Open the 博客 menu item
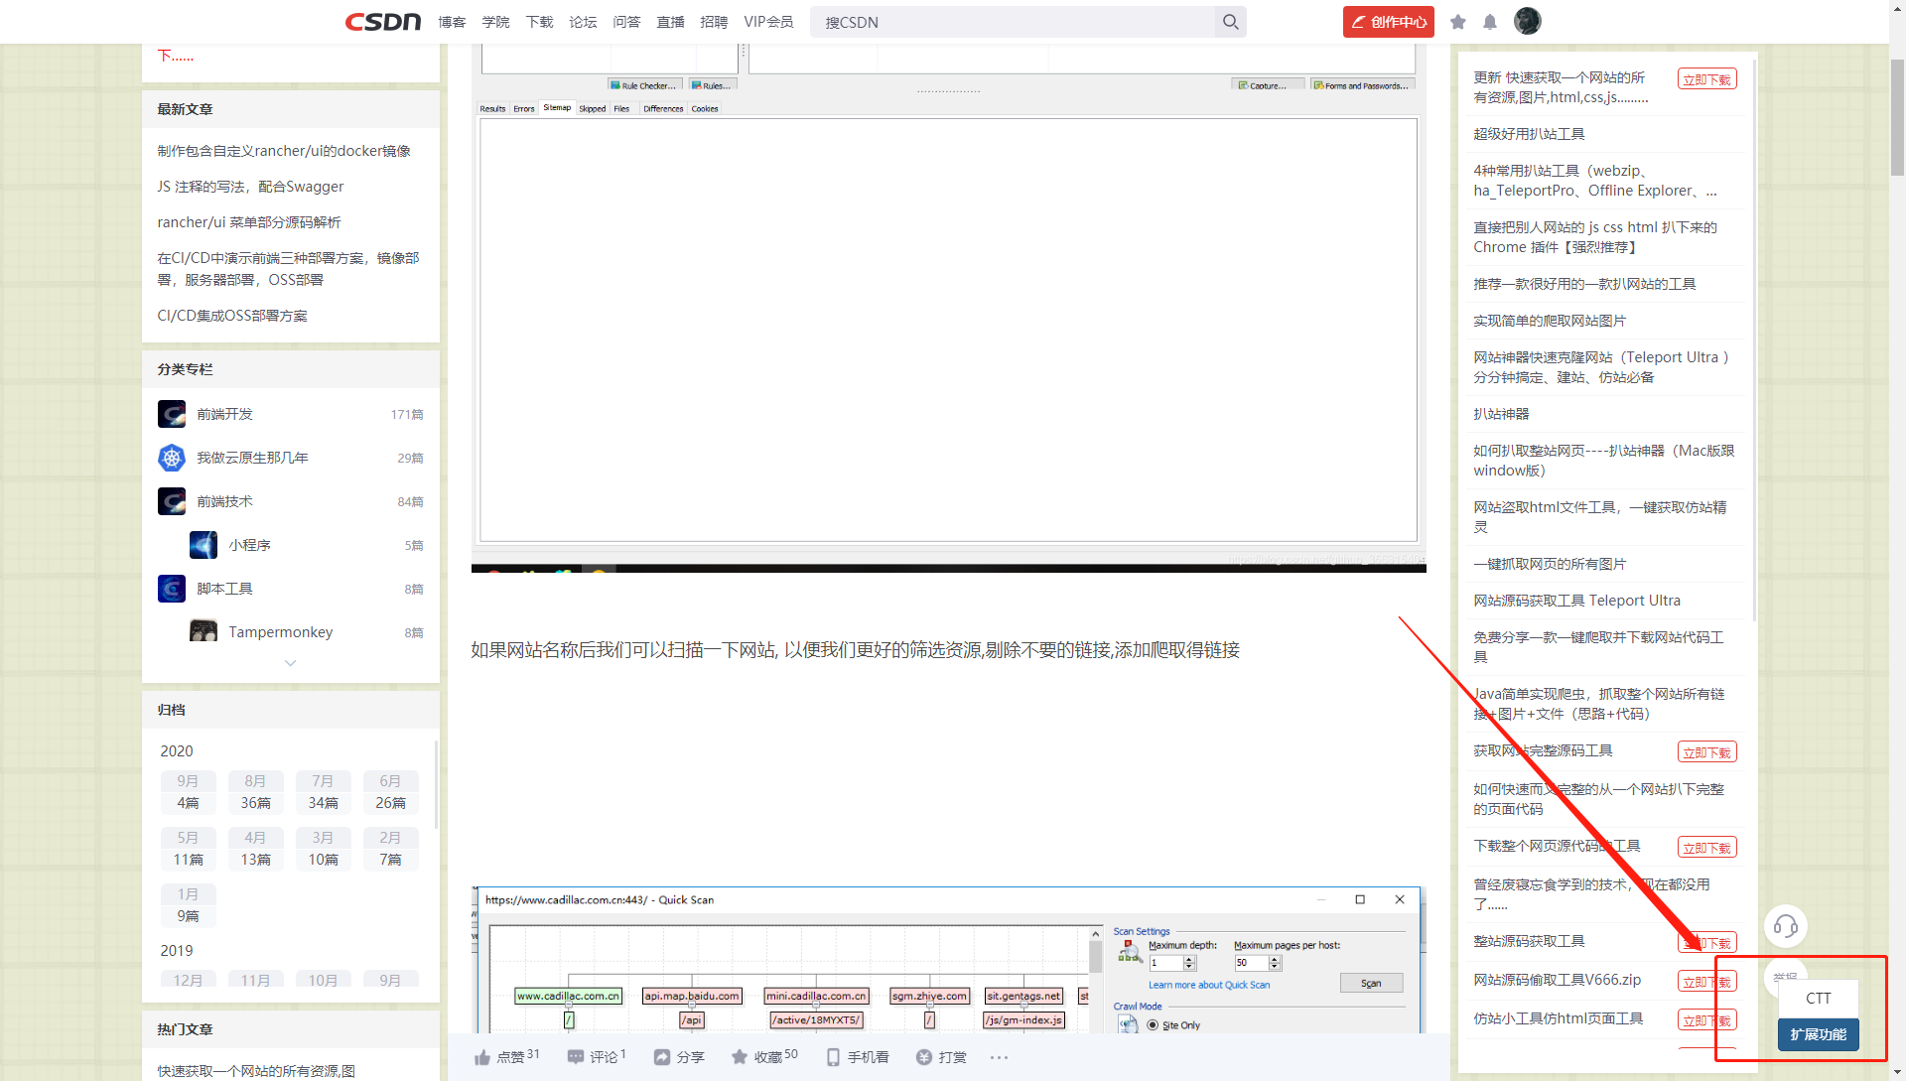The height and width of the screenshot is (1081, 1906). pyautogui.click(x=452, y=22)
